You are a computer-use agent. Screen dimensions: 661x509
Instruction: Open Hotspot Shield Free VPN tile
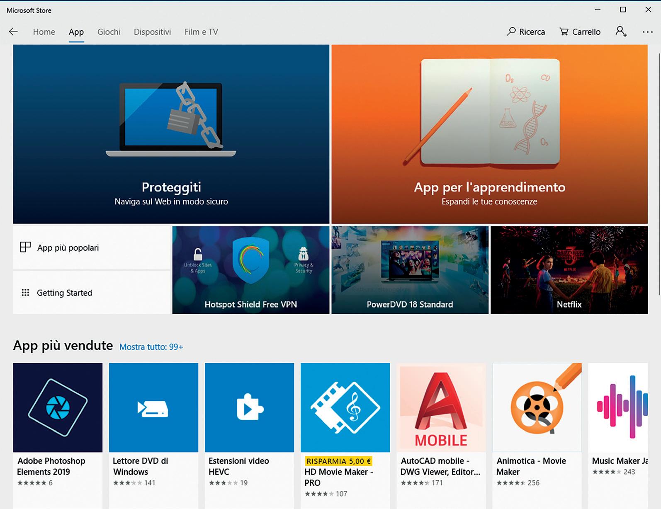251,270
